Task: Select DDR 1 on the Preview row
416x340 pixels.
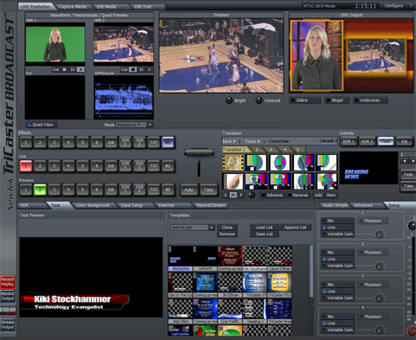Action: pos(126,189)
